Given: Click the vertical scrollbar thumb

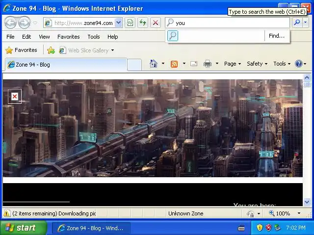Looking at the screenshot, I should [307, 84].
